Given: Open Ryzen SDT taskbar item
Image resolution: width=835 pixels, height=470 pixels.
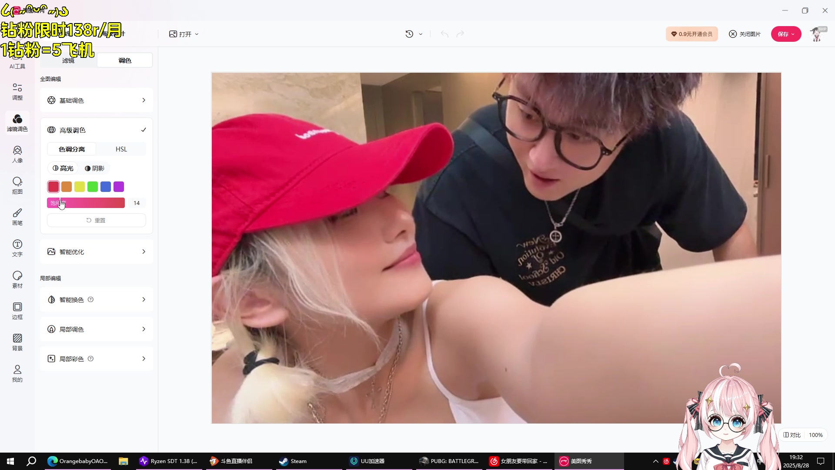Looking at the screenshot, I should (168, 461).
